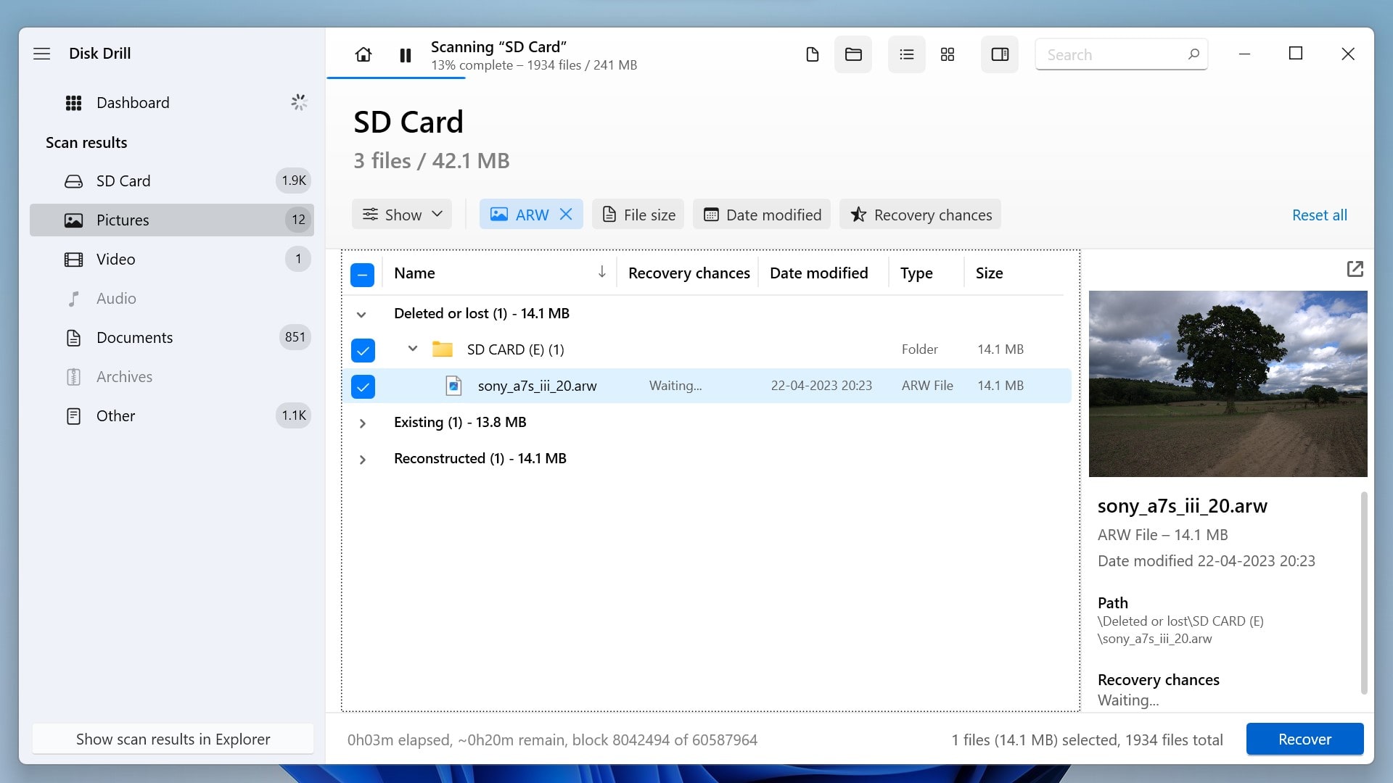Close the Disk Drill window
Image resolution: width=1393 pixels, height=783 pixels.
[1348, 54]
